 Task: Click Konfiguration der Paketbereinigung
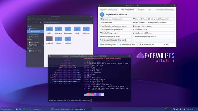[x=115, y=26]
